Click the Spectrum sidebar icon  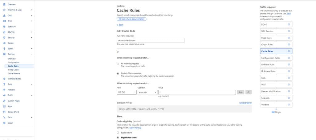click(4, 27)
